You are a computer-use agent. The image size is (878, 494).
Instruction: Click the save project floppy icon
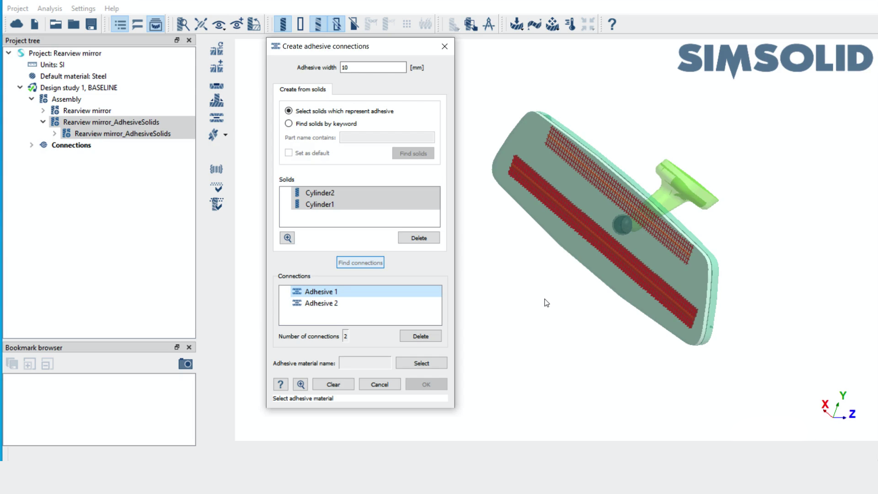(x=91, y=24)
